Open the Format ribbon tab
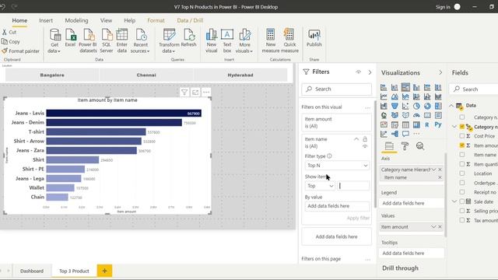 pos(156,20)
